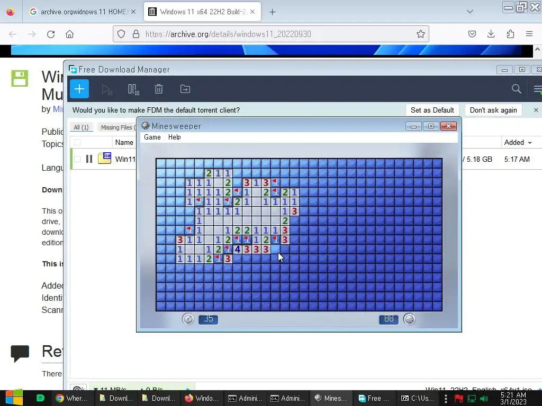This screenshot has width=542, height=406.
Task: Click the FDM delete trash icon
Action: (x=159, y=89)
